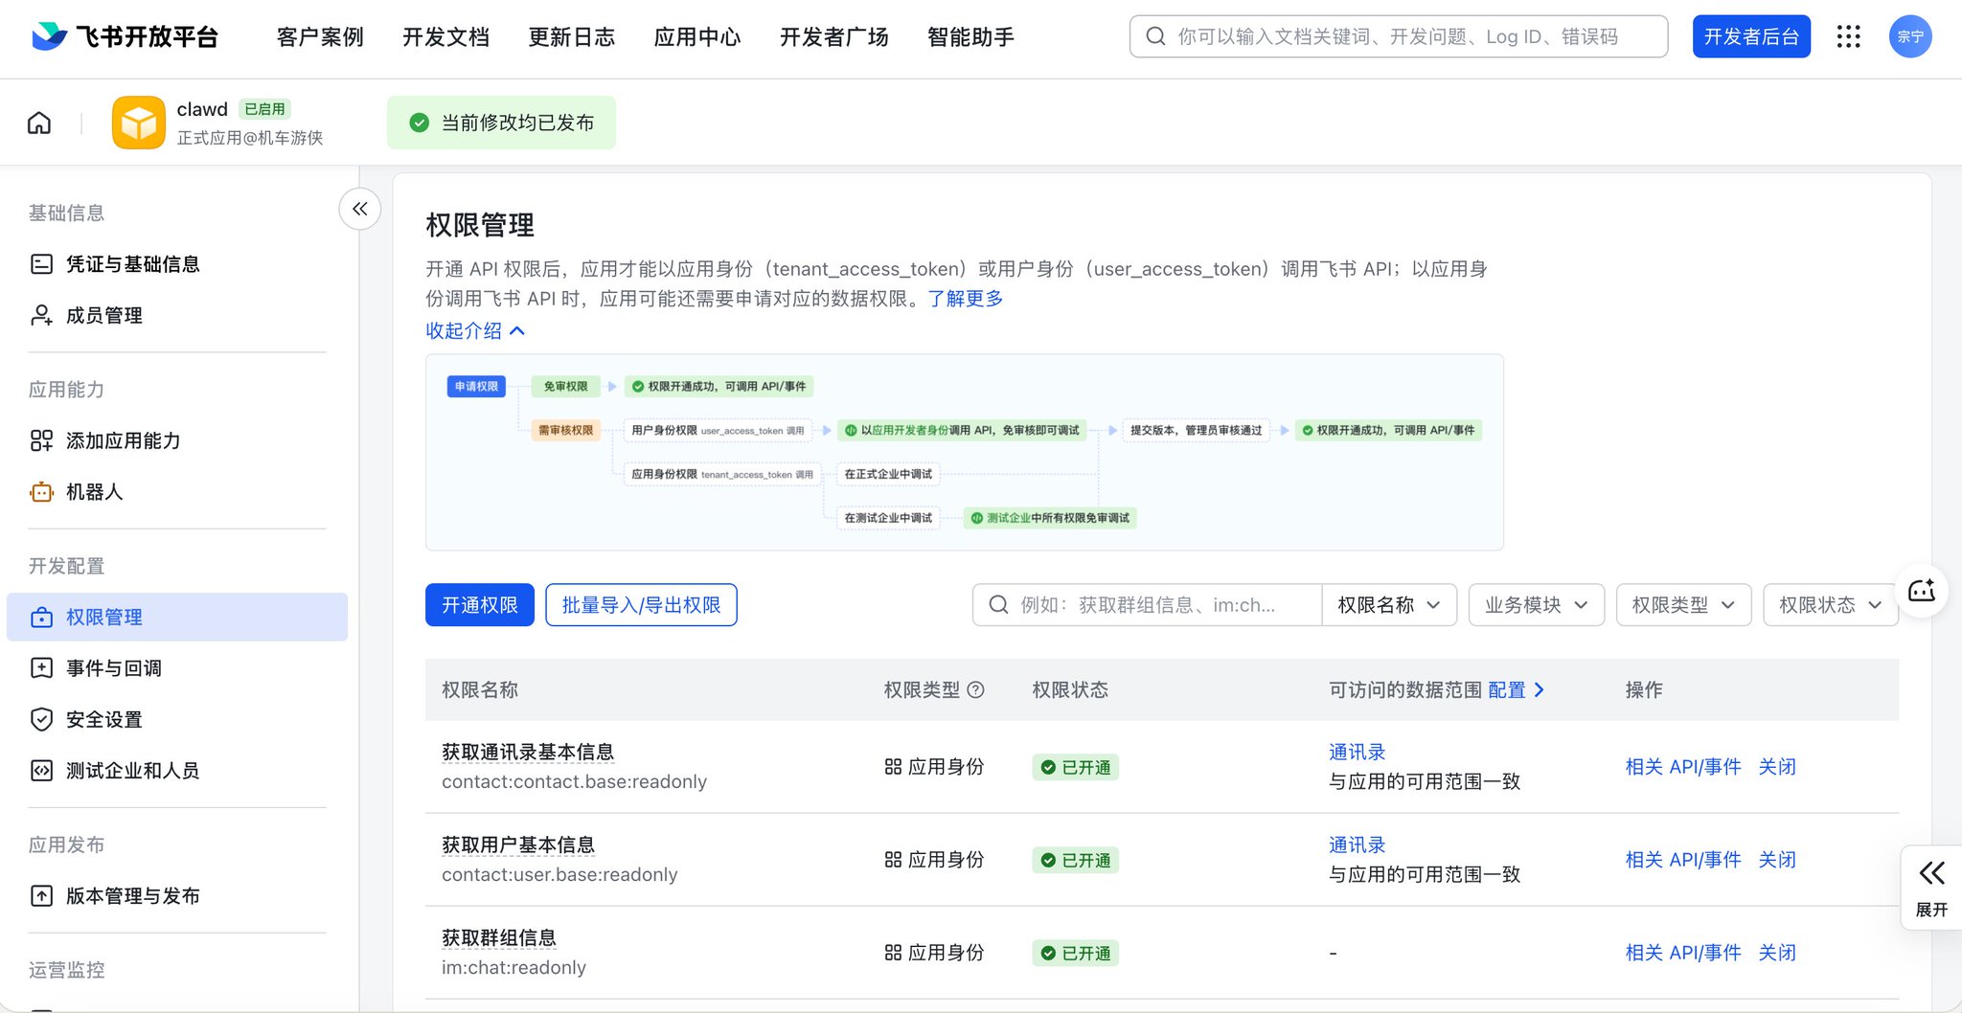Click the Feishu Open Platform logo
This screenshot has width=1962, height=1013.
pyautogui.click(x=125, y=36)
